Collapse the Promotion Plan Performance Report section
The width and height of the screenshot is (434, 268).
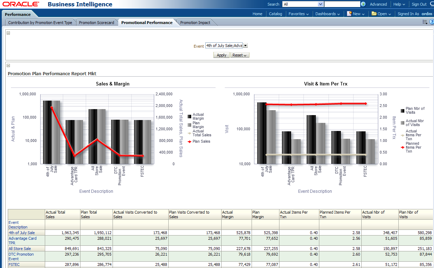[8, 65]
